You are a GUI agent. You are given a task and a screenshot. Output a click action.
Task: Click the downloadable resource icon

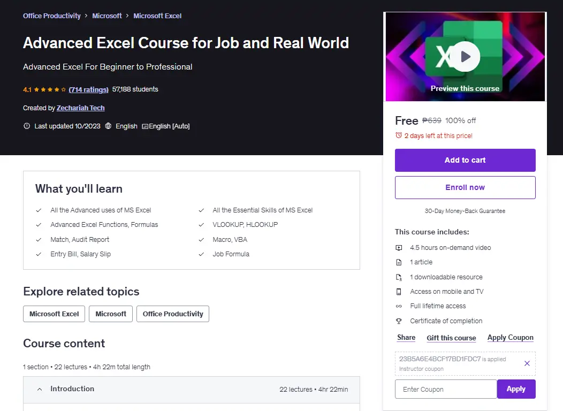pos(399,277)
